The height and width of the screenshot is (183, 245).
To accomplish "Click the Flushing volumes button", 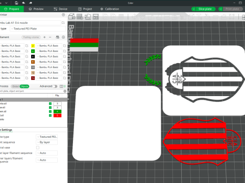I will (31, 37).
